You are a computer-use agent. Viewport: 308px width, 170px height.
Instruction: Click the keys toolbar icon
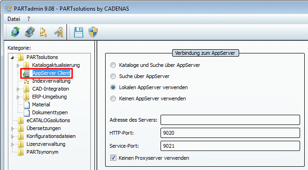[x=59, y=32]
